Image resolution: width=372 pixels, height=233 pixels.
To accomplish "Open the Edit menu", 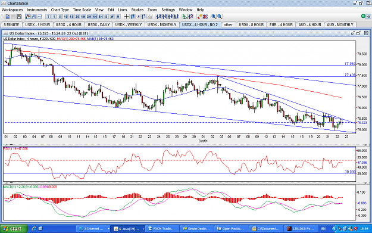I will coord(111,10).
